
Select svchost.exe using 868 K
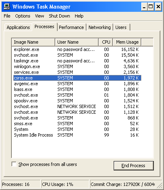(x=77, y=118)
